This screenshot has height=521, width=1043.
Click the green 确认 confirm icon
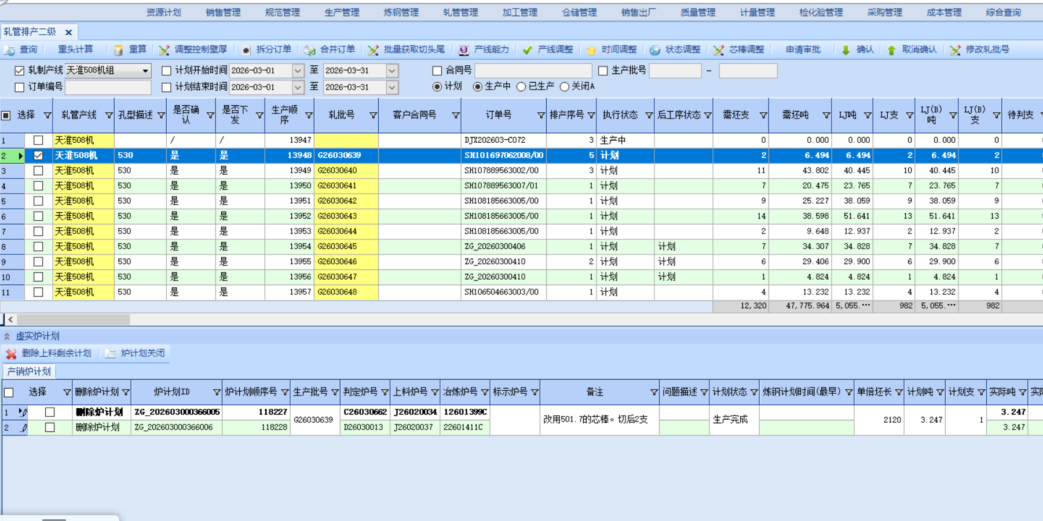tap(845, 49)
